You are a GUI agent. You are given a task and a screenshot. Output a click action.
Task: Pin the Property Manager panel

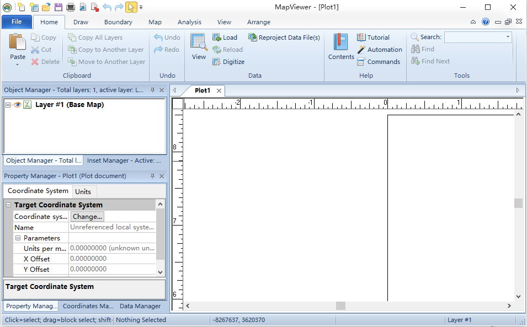coord(153,176)
